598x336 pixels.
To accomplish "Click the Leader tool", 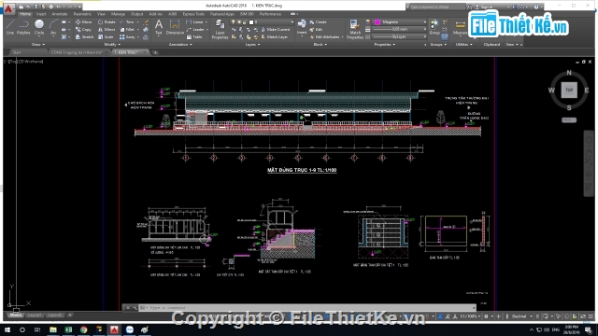I will [x=195, y=29].
